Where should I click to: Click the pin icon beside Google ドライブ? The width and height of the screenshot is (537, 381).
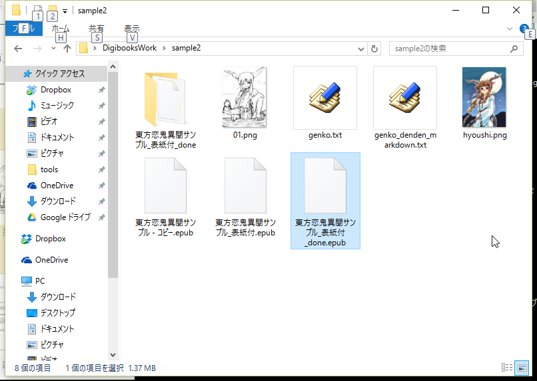click(x=102, y=217)
